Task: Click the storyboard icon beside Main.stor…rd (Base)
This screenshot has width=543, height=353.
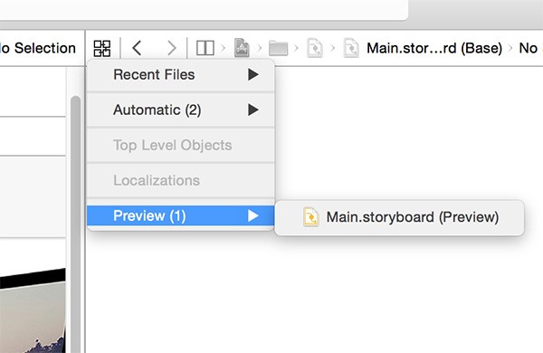Action: pos(351,48)
